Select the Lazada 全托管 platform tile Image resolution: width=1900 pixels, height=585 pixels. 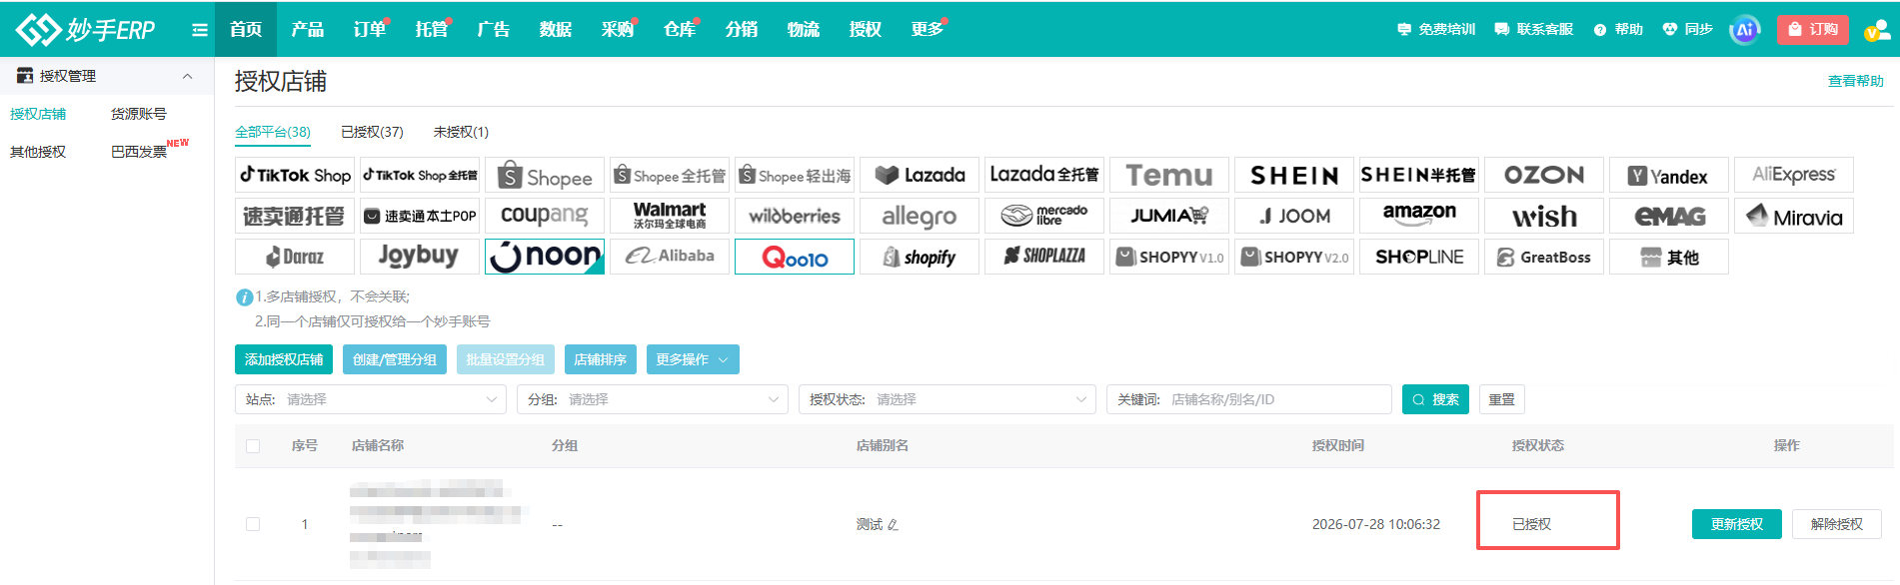point(1044,175)
